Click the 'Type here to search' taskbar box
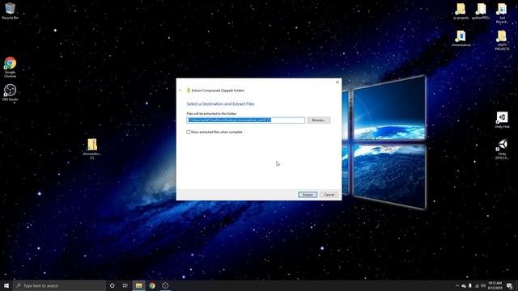 pyautogui.click(x=59, y=285)
